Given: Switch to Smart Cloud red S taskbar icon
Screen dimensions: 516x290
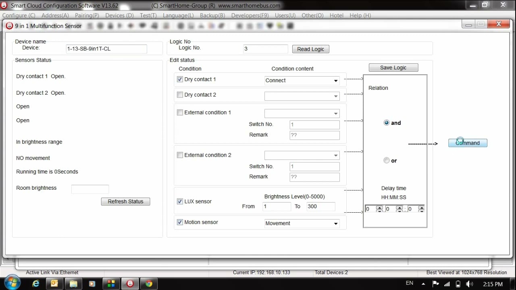Looking at the screenshot, I should click(x=130, y=284).
